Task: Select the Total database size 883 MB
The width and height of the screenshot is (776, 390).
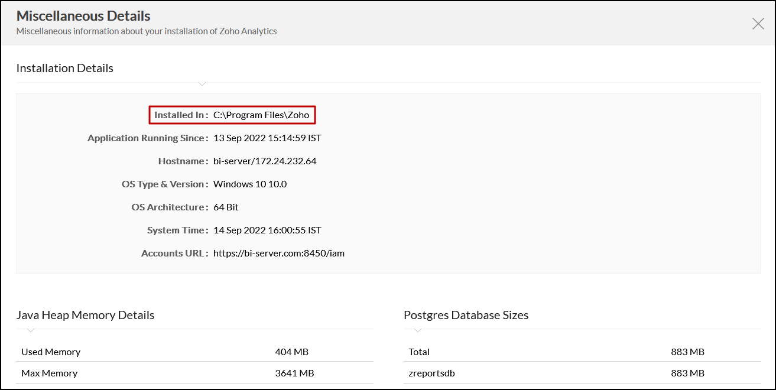Action: click(687, 352)
